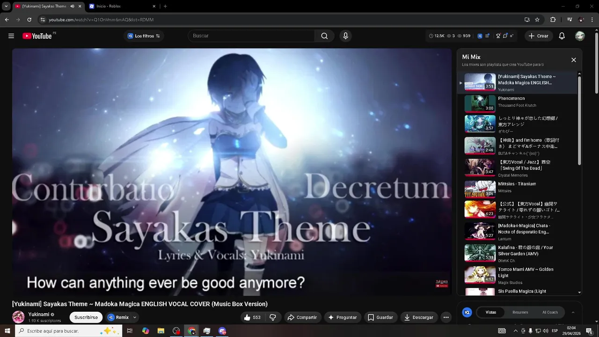Open the browser extensions puzzle icon

[x=553, y=20]
